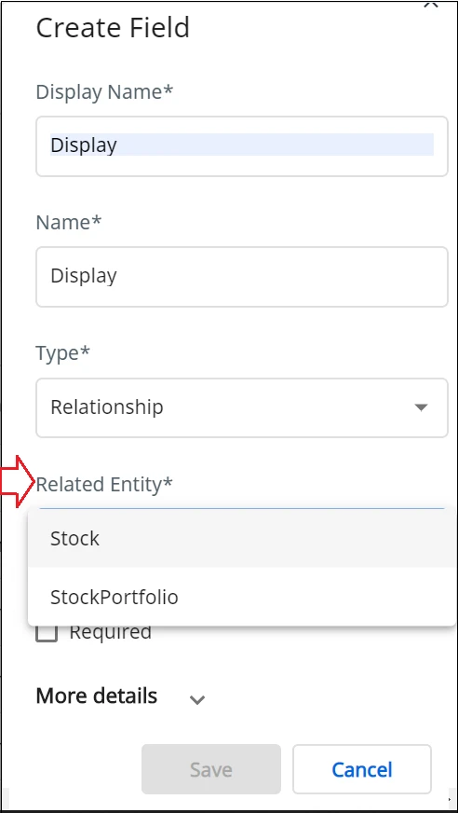Click the Type field label

(x=62, y=353)
